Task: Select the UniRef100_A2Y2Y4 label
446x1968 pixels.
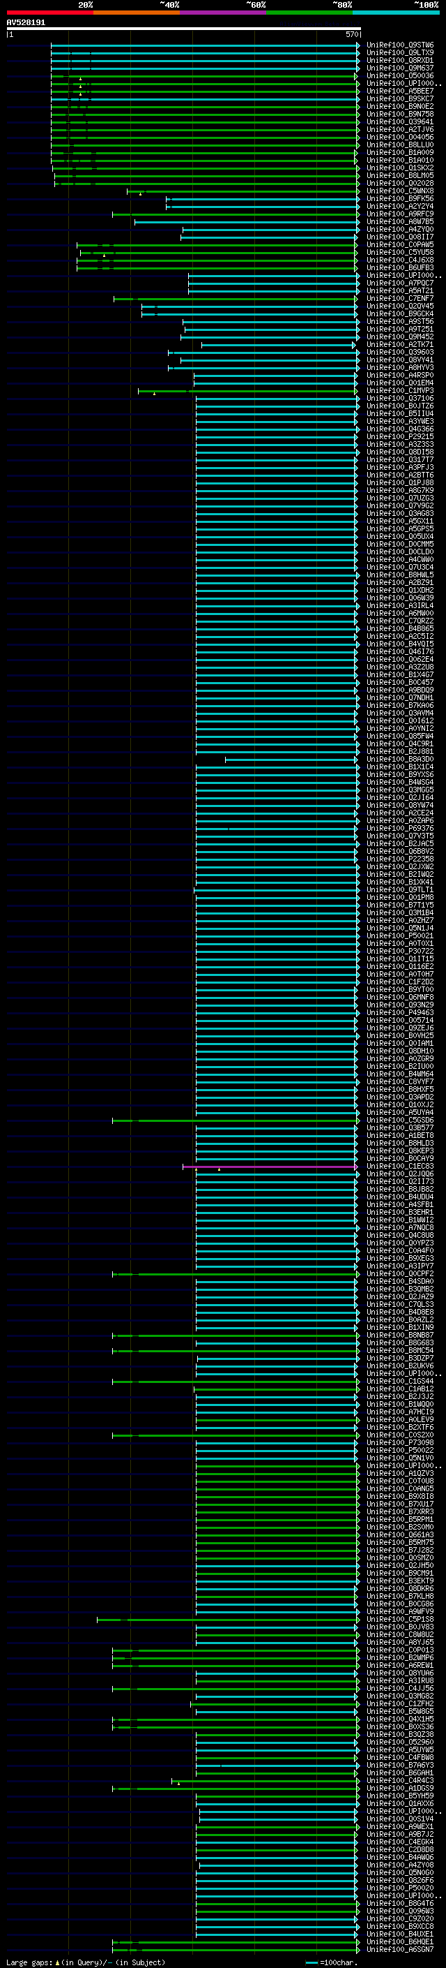Action: pyautogui.click(x=400, y=206)
